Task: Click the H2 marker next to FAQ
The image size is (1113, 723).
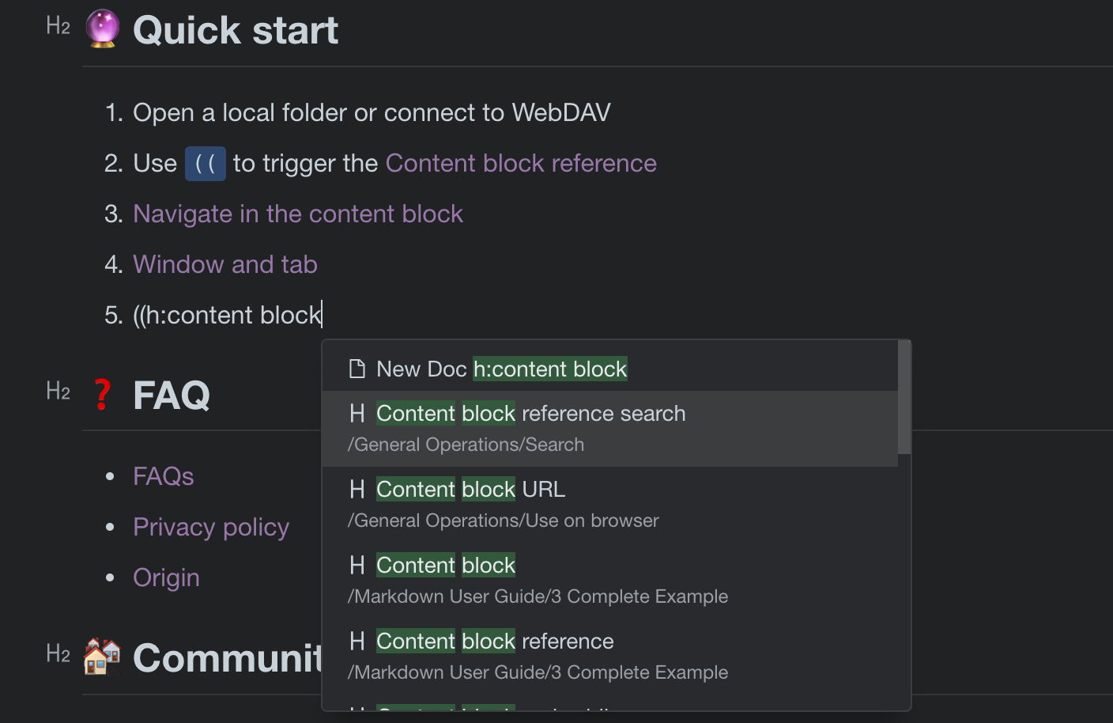Action: [58, 392]
